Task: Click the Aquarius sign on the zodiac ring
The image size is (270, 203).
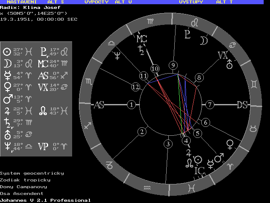Action: pos(146,187)
